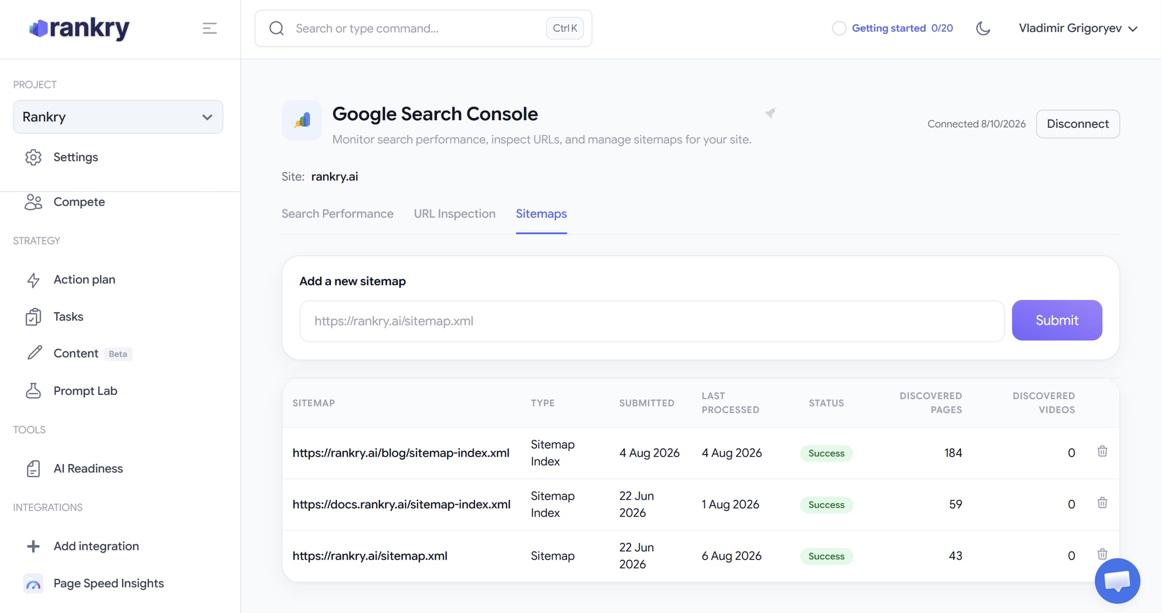
Task: Open Vladimir Grigoryev user menu
Action: (1078, 29)
